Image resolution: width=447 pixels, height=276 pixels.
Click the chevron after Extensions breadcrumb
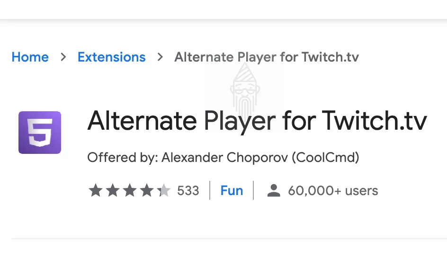click(x=160, y=57)
